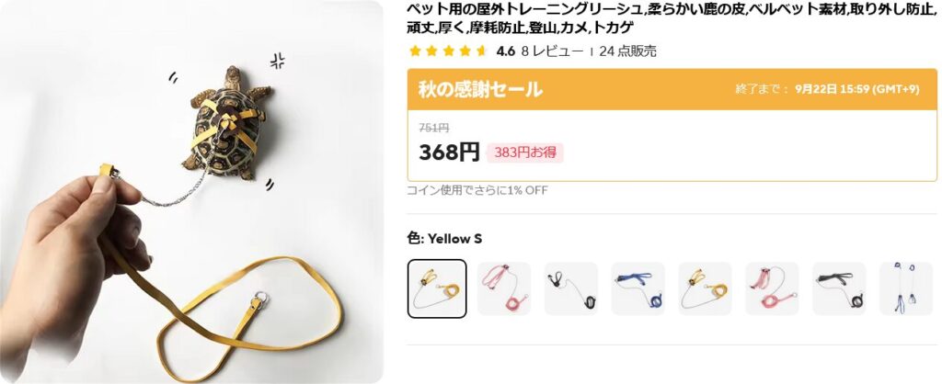The image size is (942, 384).
Task: Select the second yellow harness variant
Action: click(706, 288)
